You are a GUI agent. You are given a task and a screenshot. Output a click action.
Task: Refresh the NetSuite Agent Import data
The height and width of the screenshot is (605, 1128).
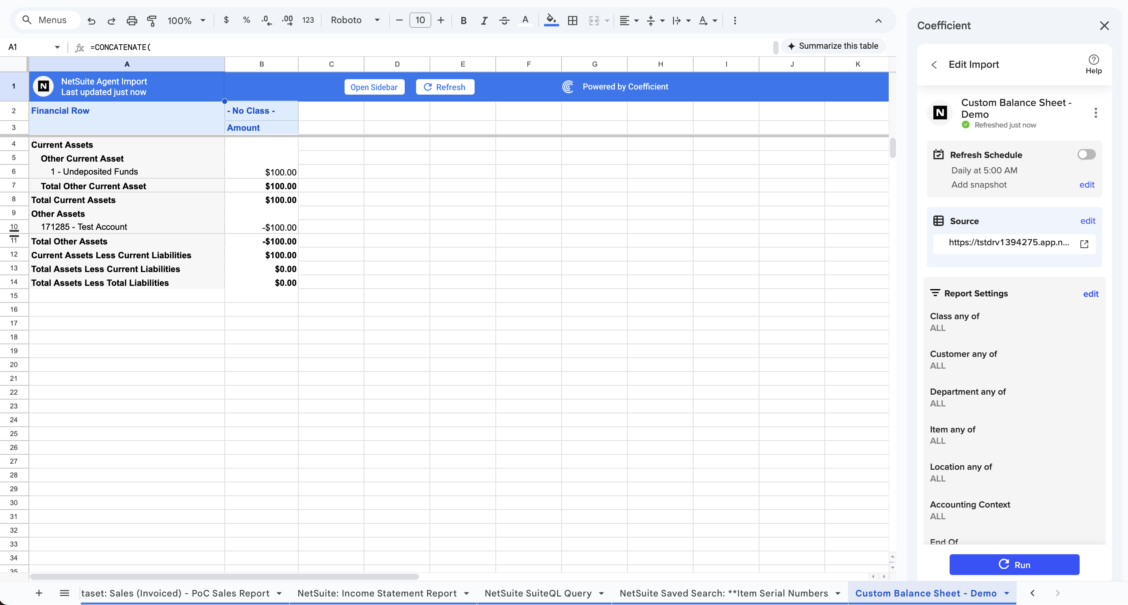tap(445, 86)
